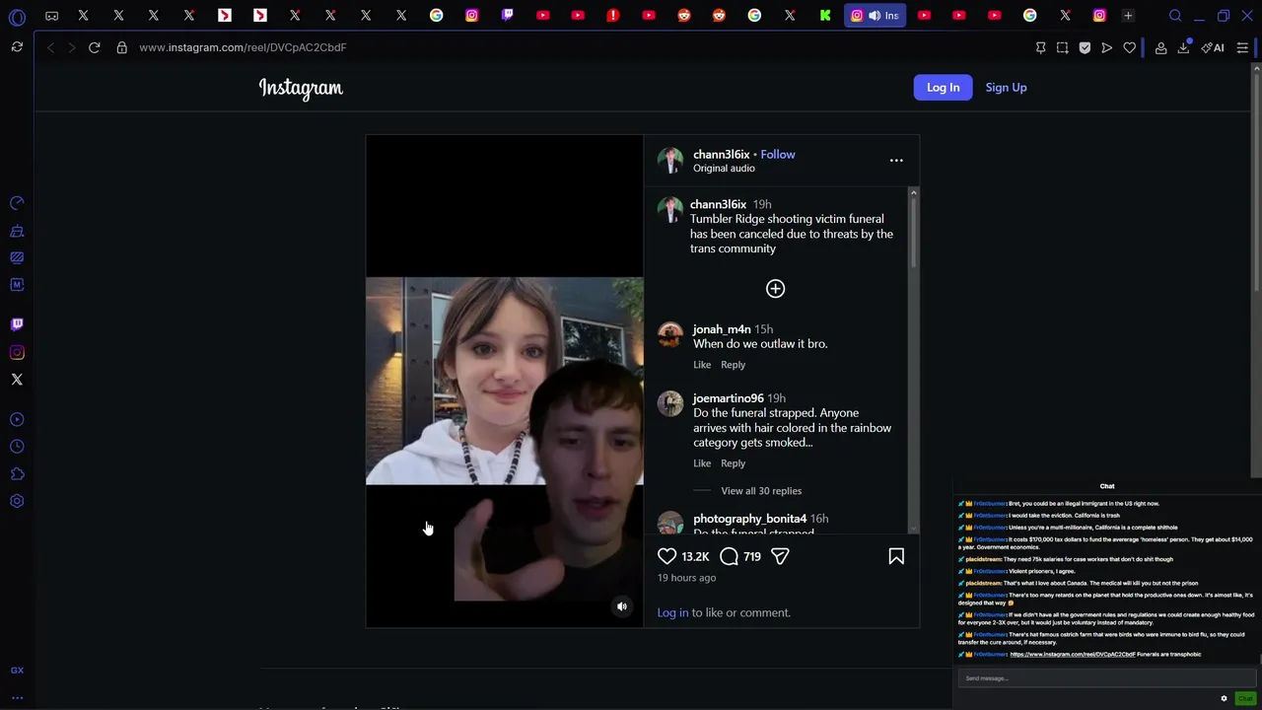1262x710 pixels.
Task: Follow chann3l6ix
Action: (778, 155)
